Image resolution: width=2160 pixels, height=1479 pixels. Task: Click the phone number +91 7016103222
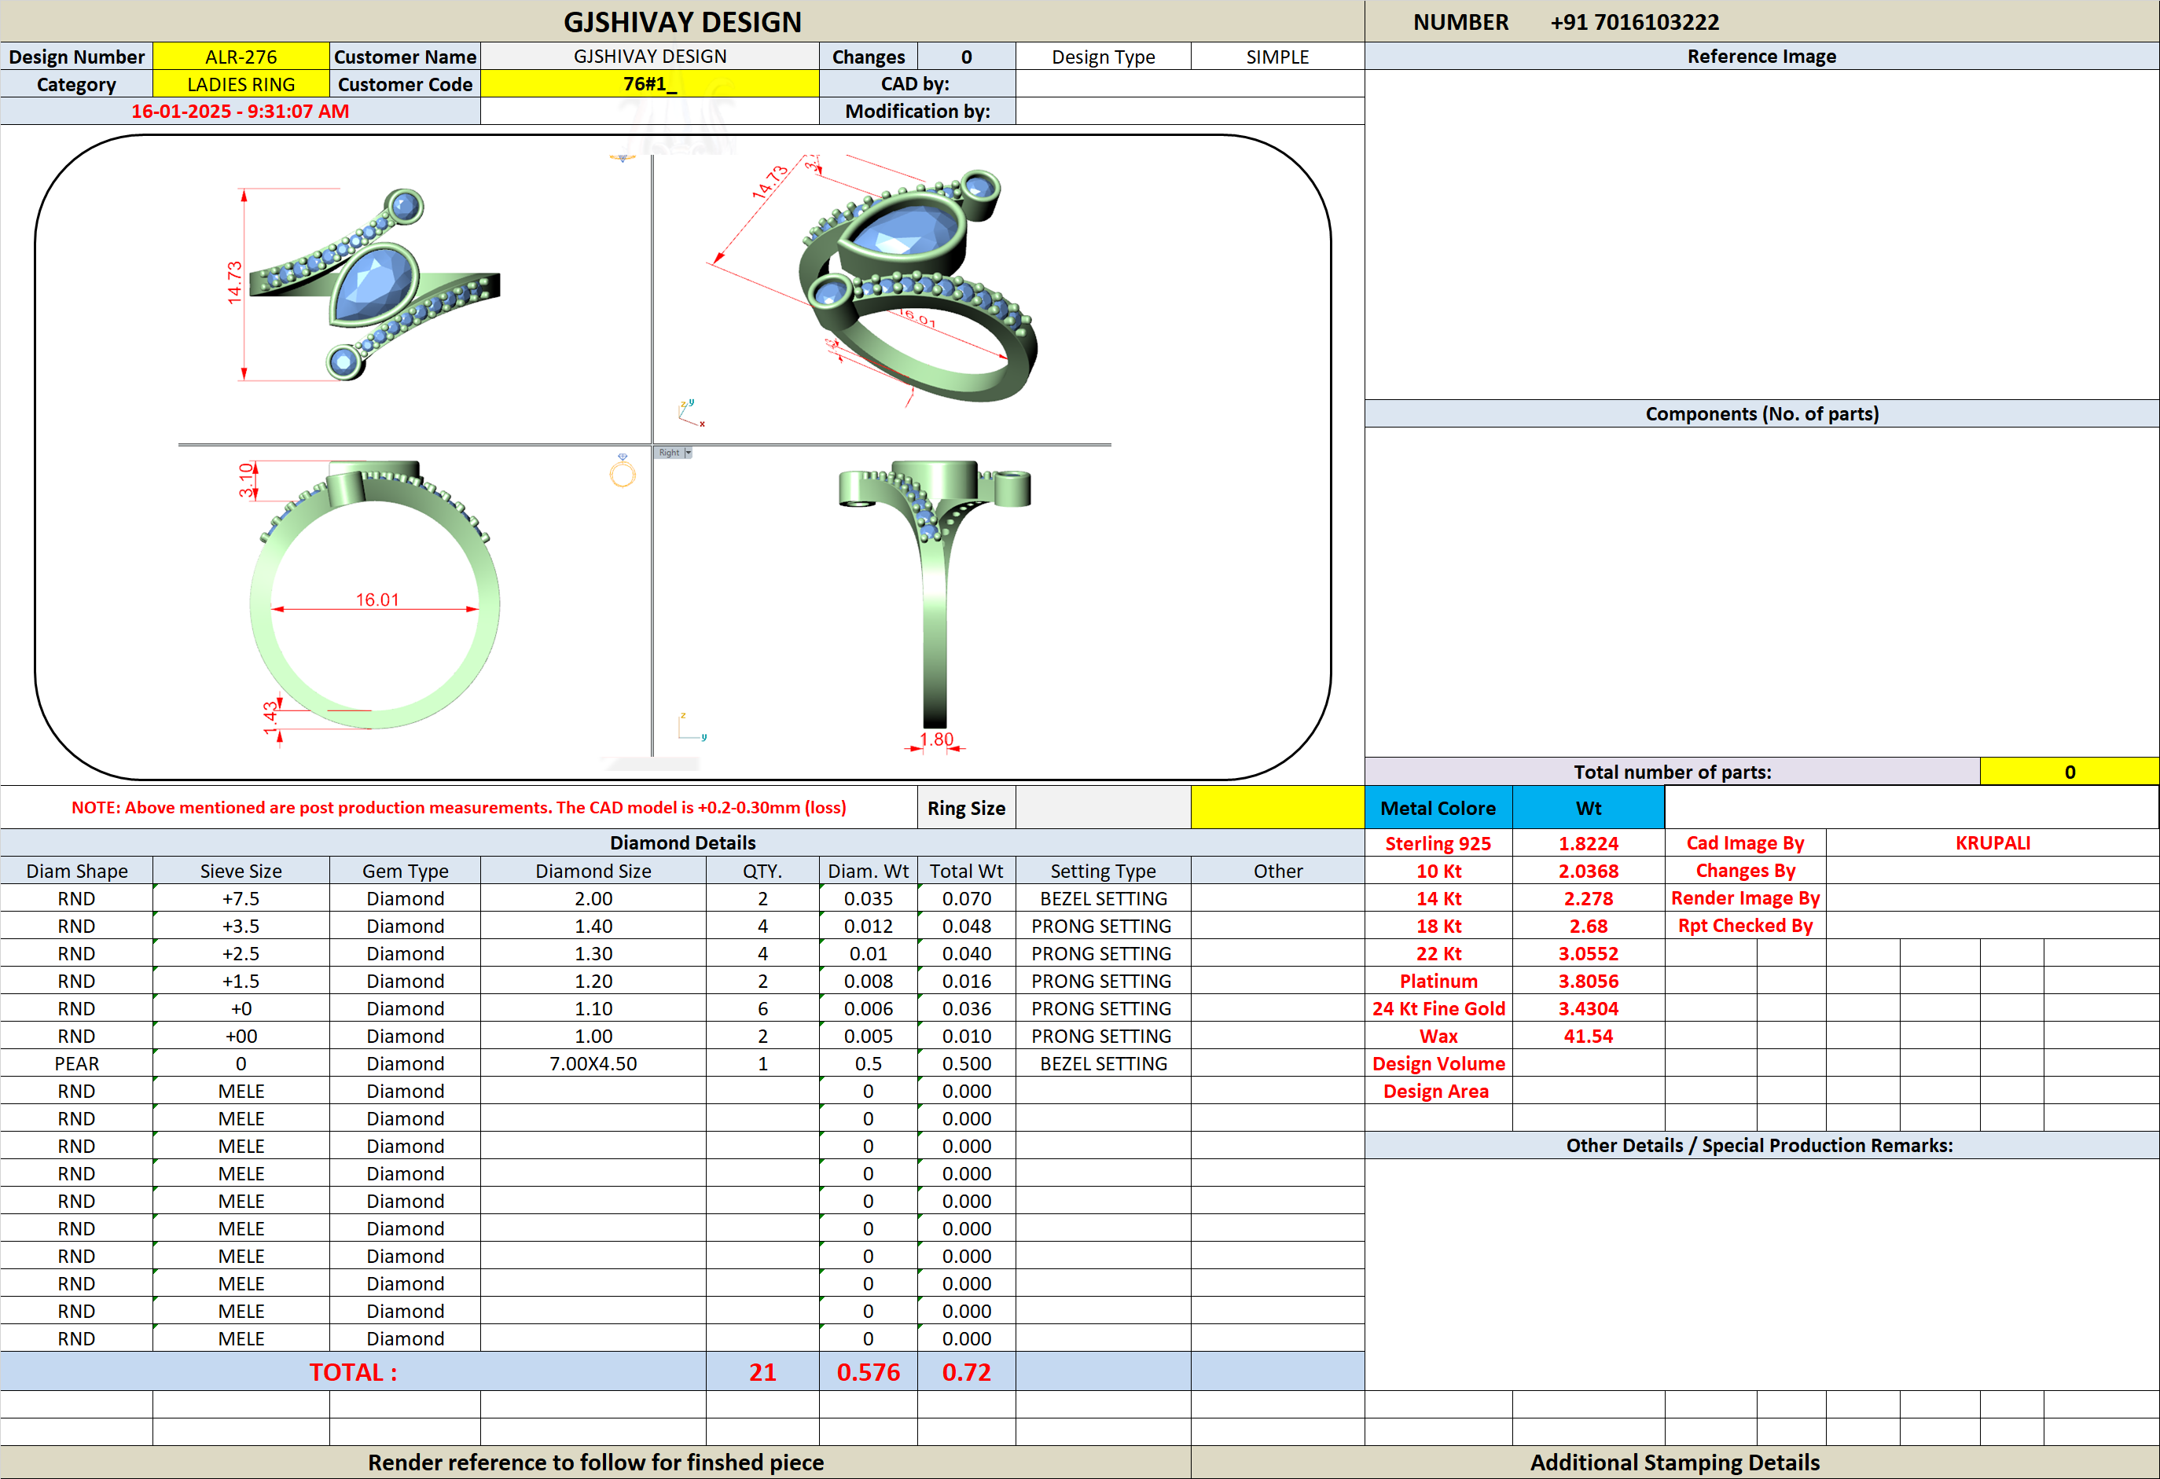[1635, 21]
